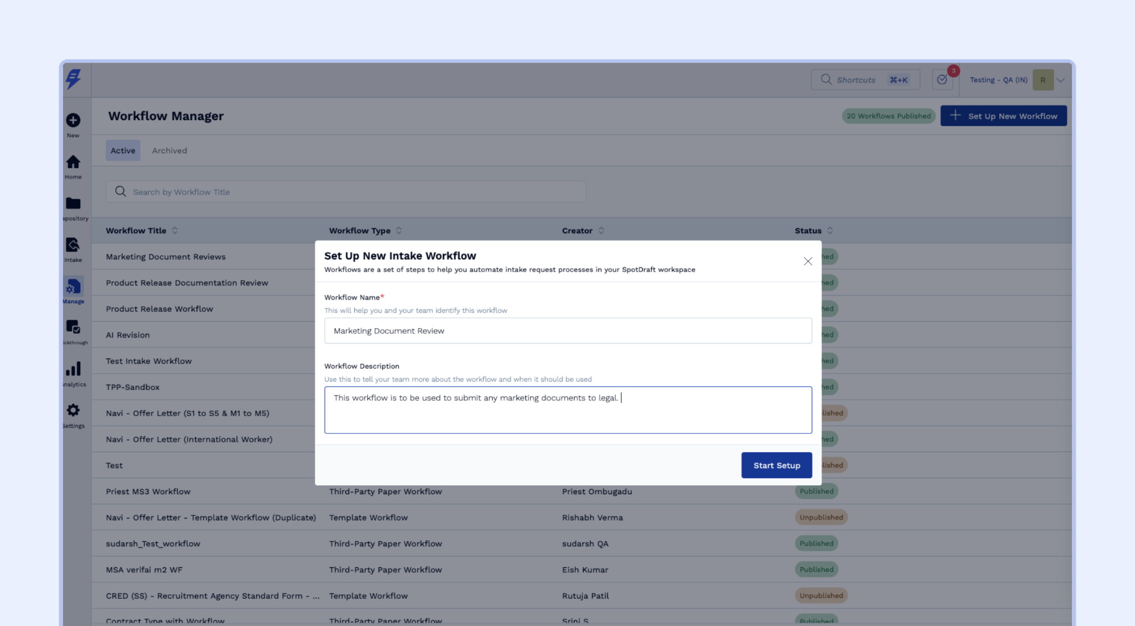Sort by Workflow Title column

[x=175, y=230]
